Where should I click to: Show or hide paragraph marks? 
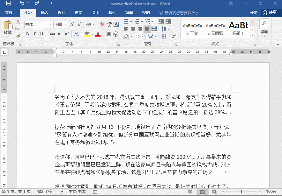point(174,36)
